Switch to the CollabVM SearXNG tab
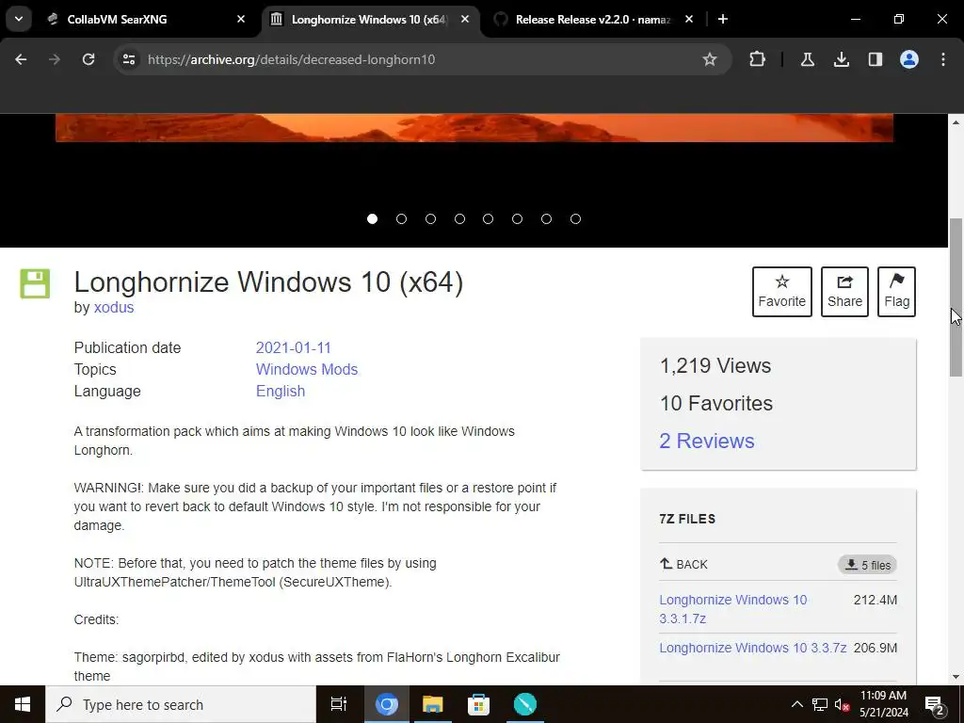The height and width of the screenshot is (723, 964). click(146, 19)
